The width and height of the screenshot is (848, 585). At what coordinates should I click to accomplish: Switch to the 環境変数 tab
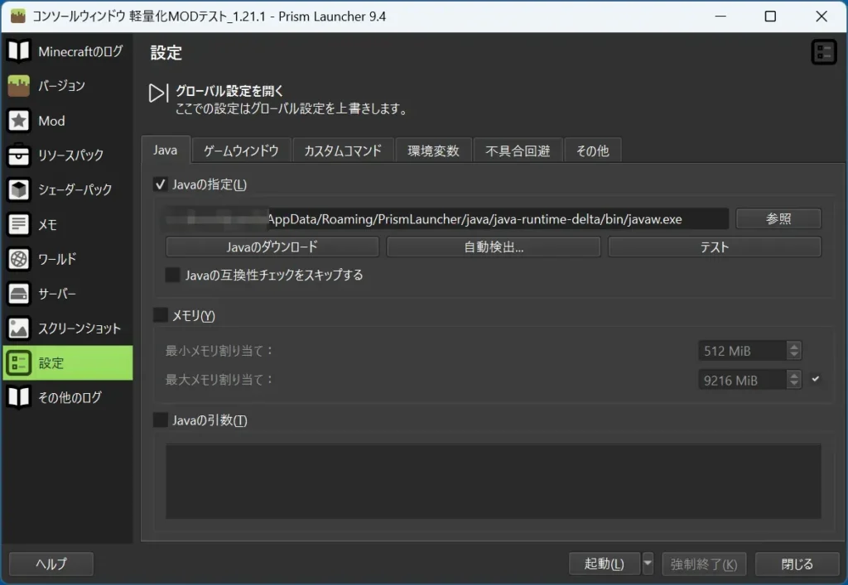click(433, 151)
